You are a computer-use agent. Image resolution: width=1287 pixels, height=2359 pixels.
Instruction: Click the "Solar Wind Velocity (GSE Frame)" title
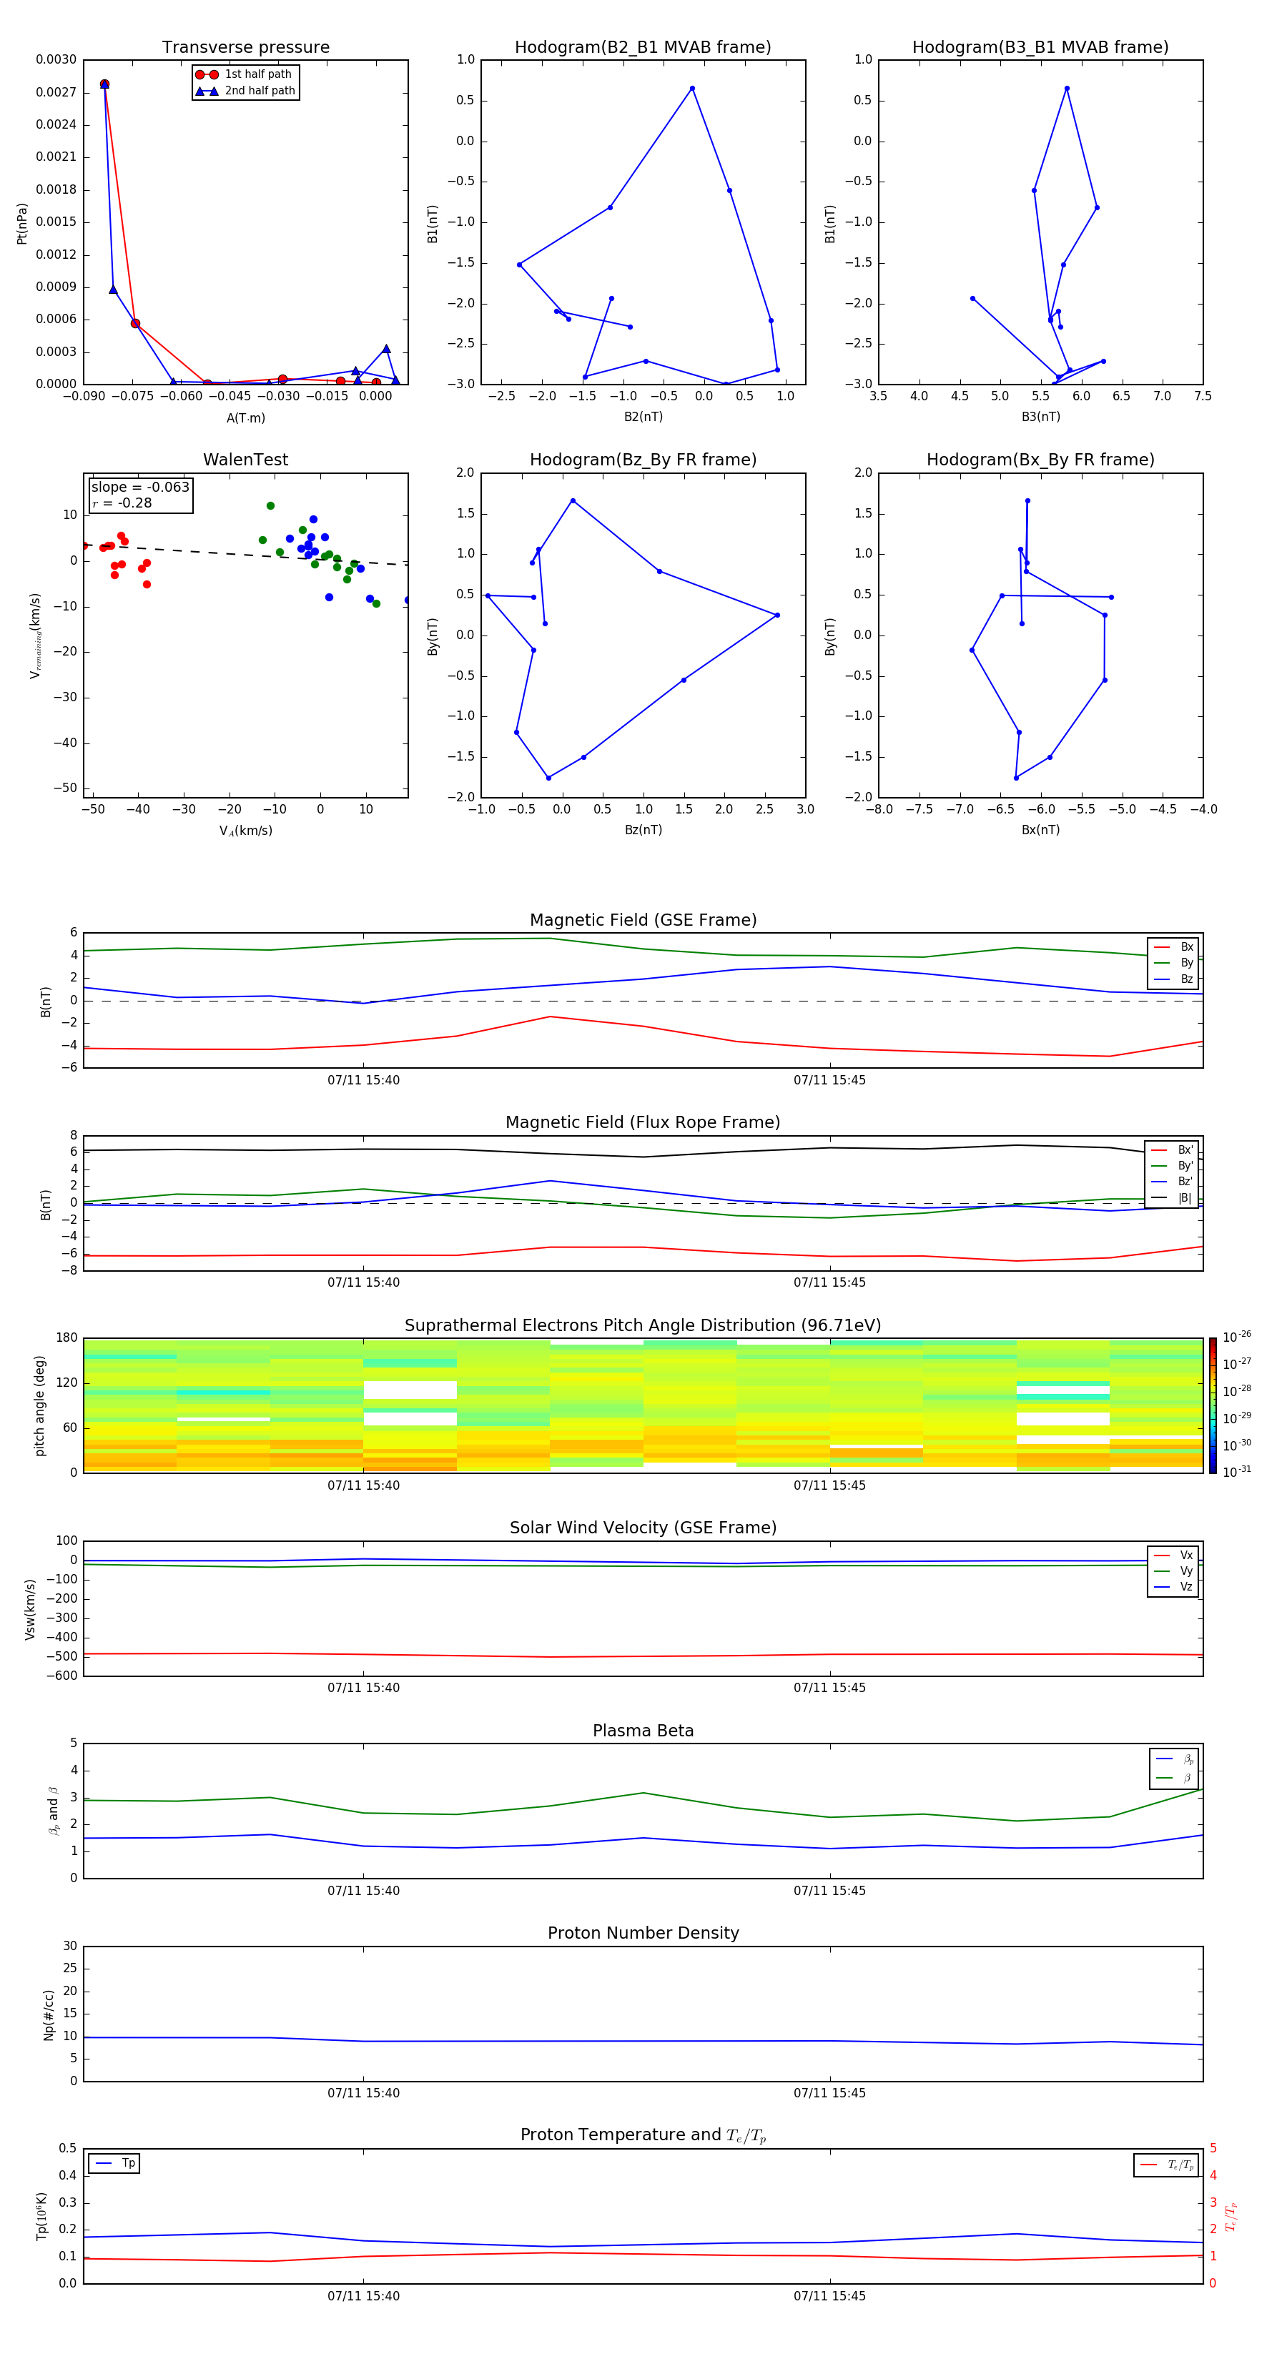click(x=643, y=1528)
